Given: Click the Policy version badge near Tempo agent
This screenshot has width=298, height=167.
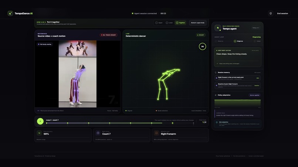Looking at the screenshot, I should tap(255, 28).
